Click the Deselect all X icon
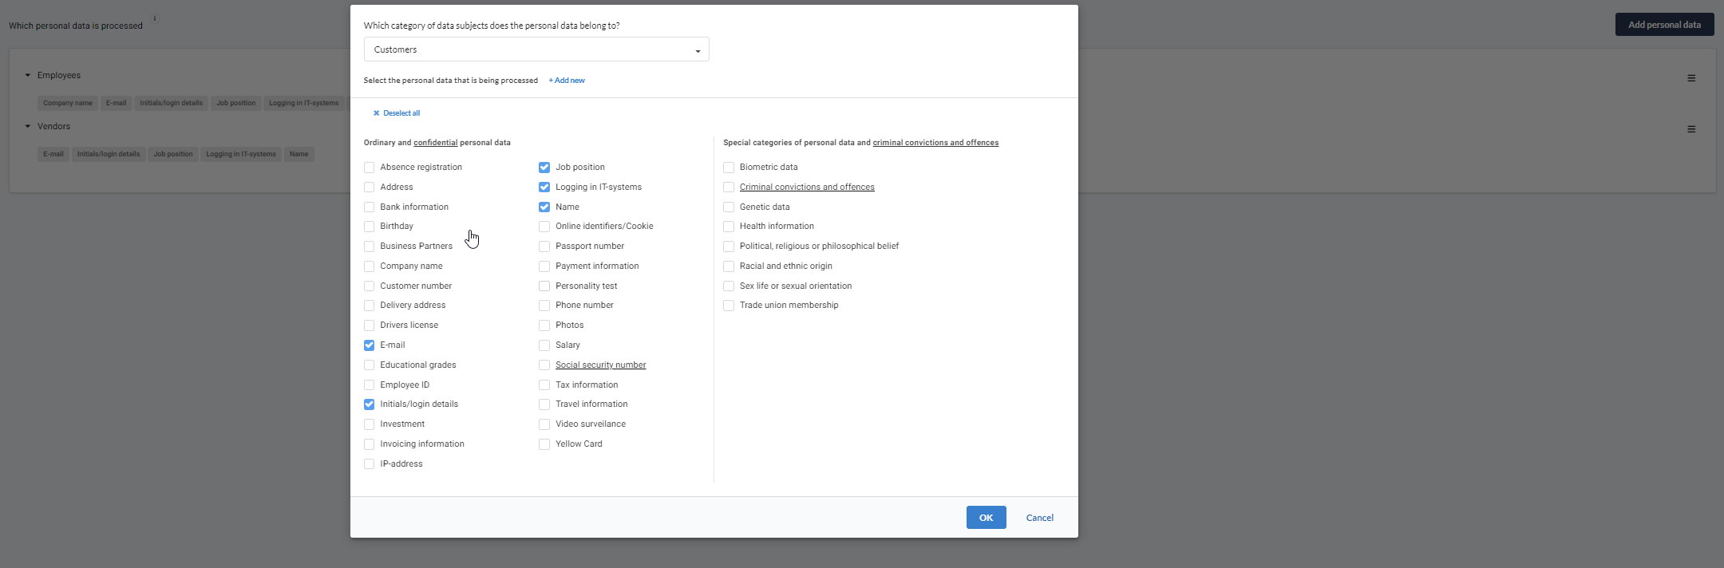This screenshot has height=568, width=1724. coord(376,113)
